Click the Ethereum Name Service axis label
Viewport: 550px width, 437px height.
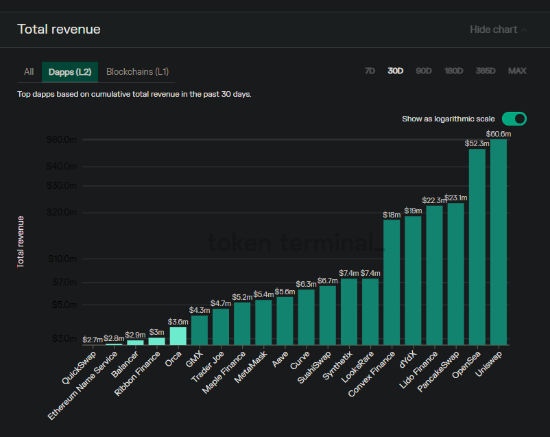tap(82, 386)
